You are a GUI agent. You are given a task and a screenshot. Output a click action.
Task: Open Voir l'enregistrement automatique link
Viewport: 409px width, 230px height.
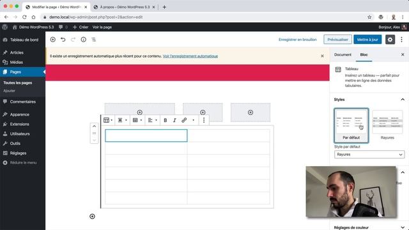point(190,56)
